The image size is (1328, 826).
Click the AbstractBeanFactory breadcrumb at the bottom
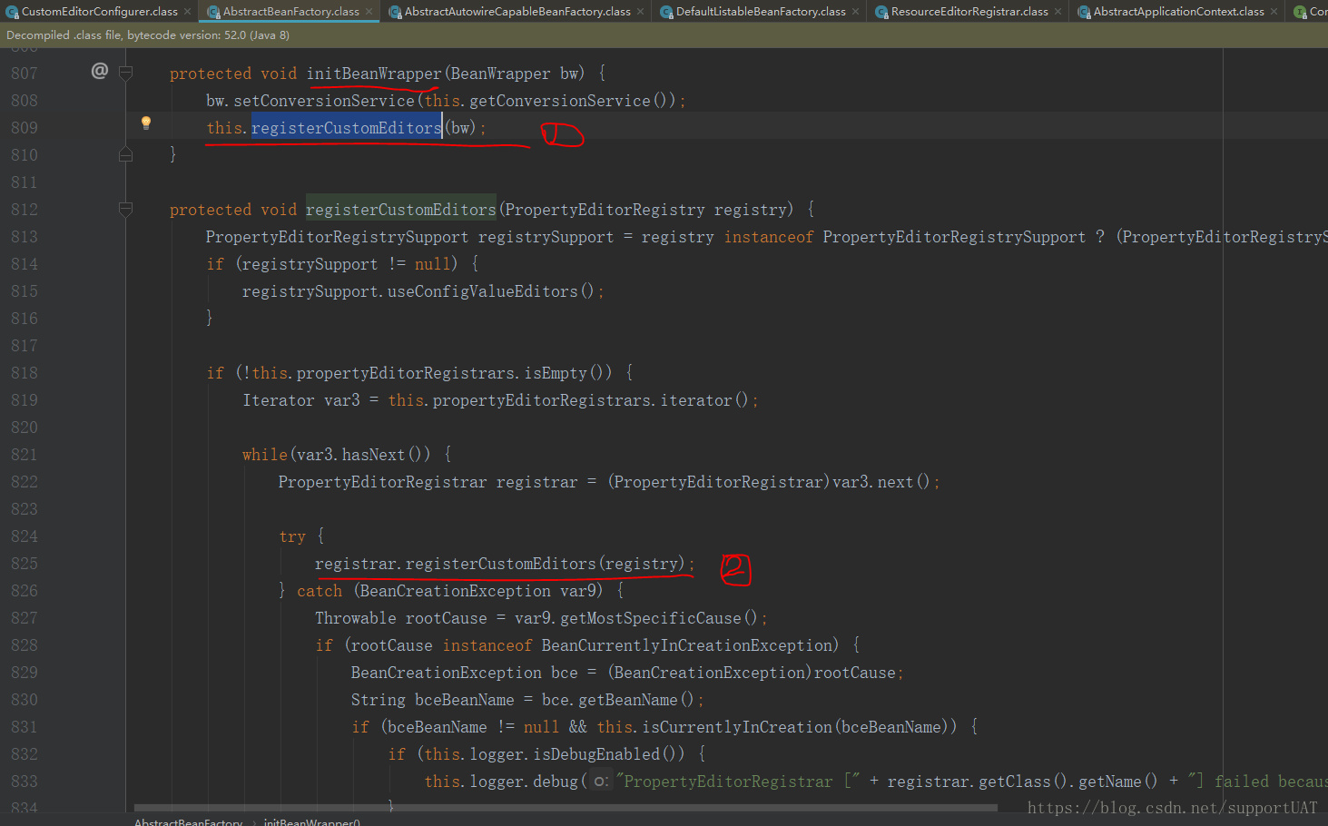click(x=188, y=821)
